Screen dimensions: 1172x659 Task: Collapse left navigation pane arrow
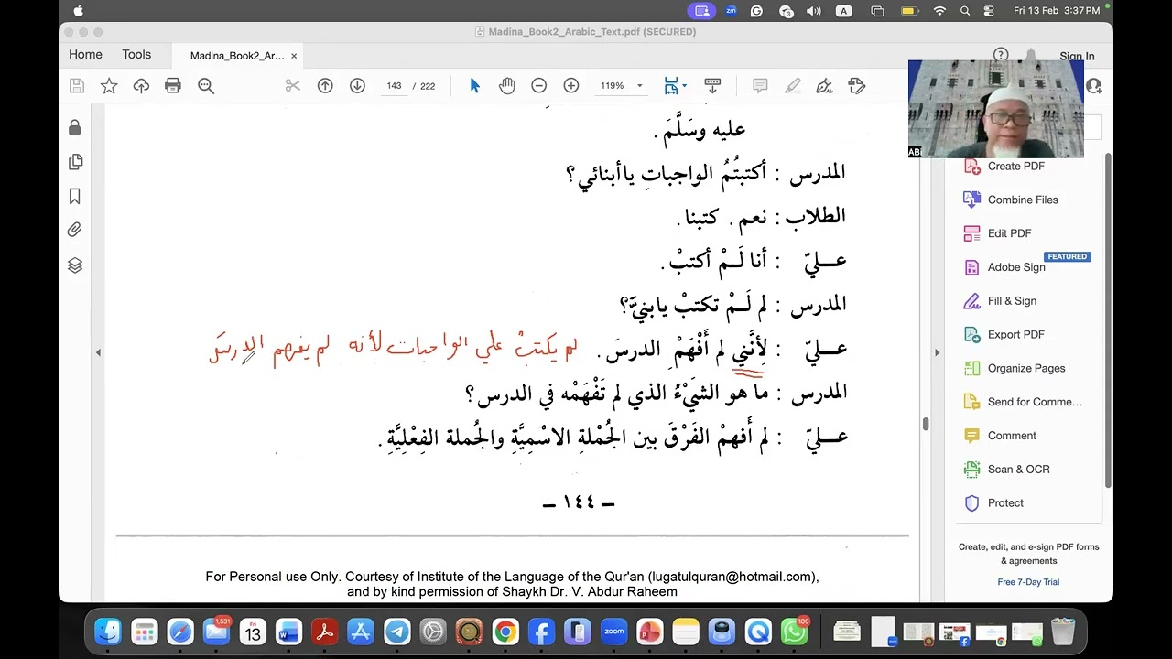click(x=99, y=352)
